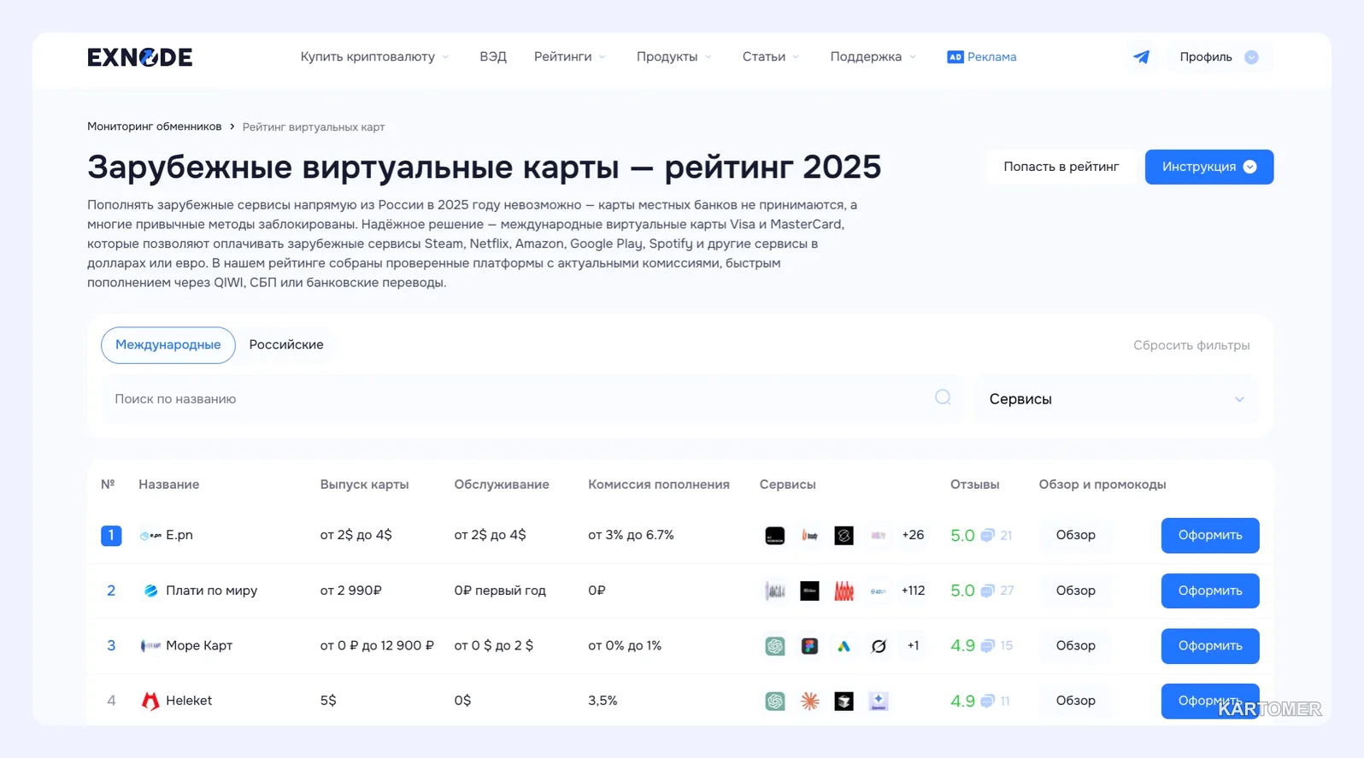Open the Статьи dropdown menu
Viewport: 1364px width, 758px height.
click(x=771, y=57)
